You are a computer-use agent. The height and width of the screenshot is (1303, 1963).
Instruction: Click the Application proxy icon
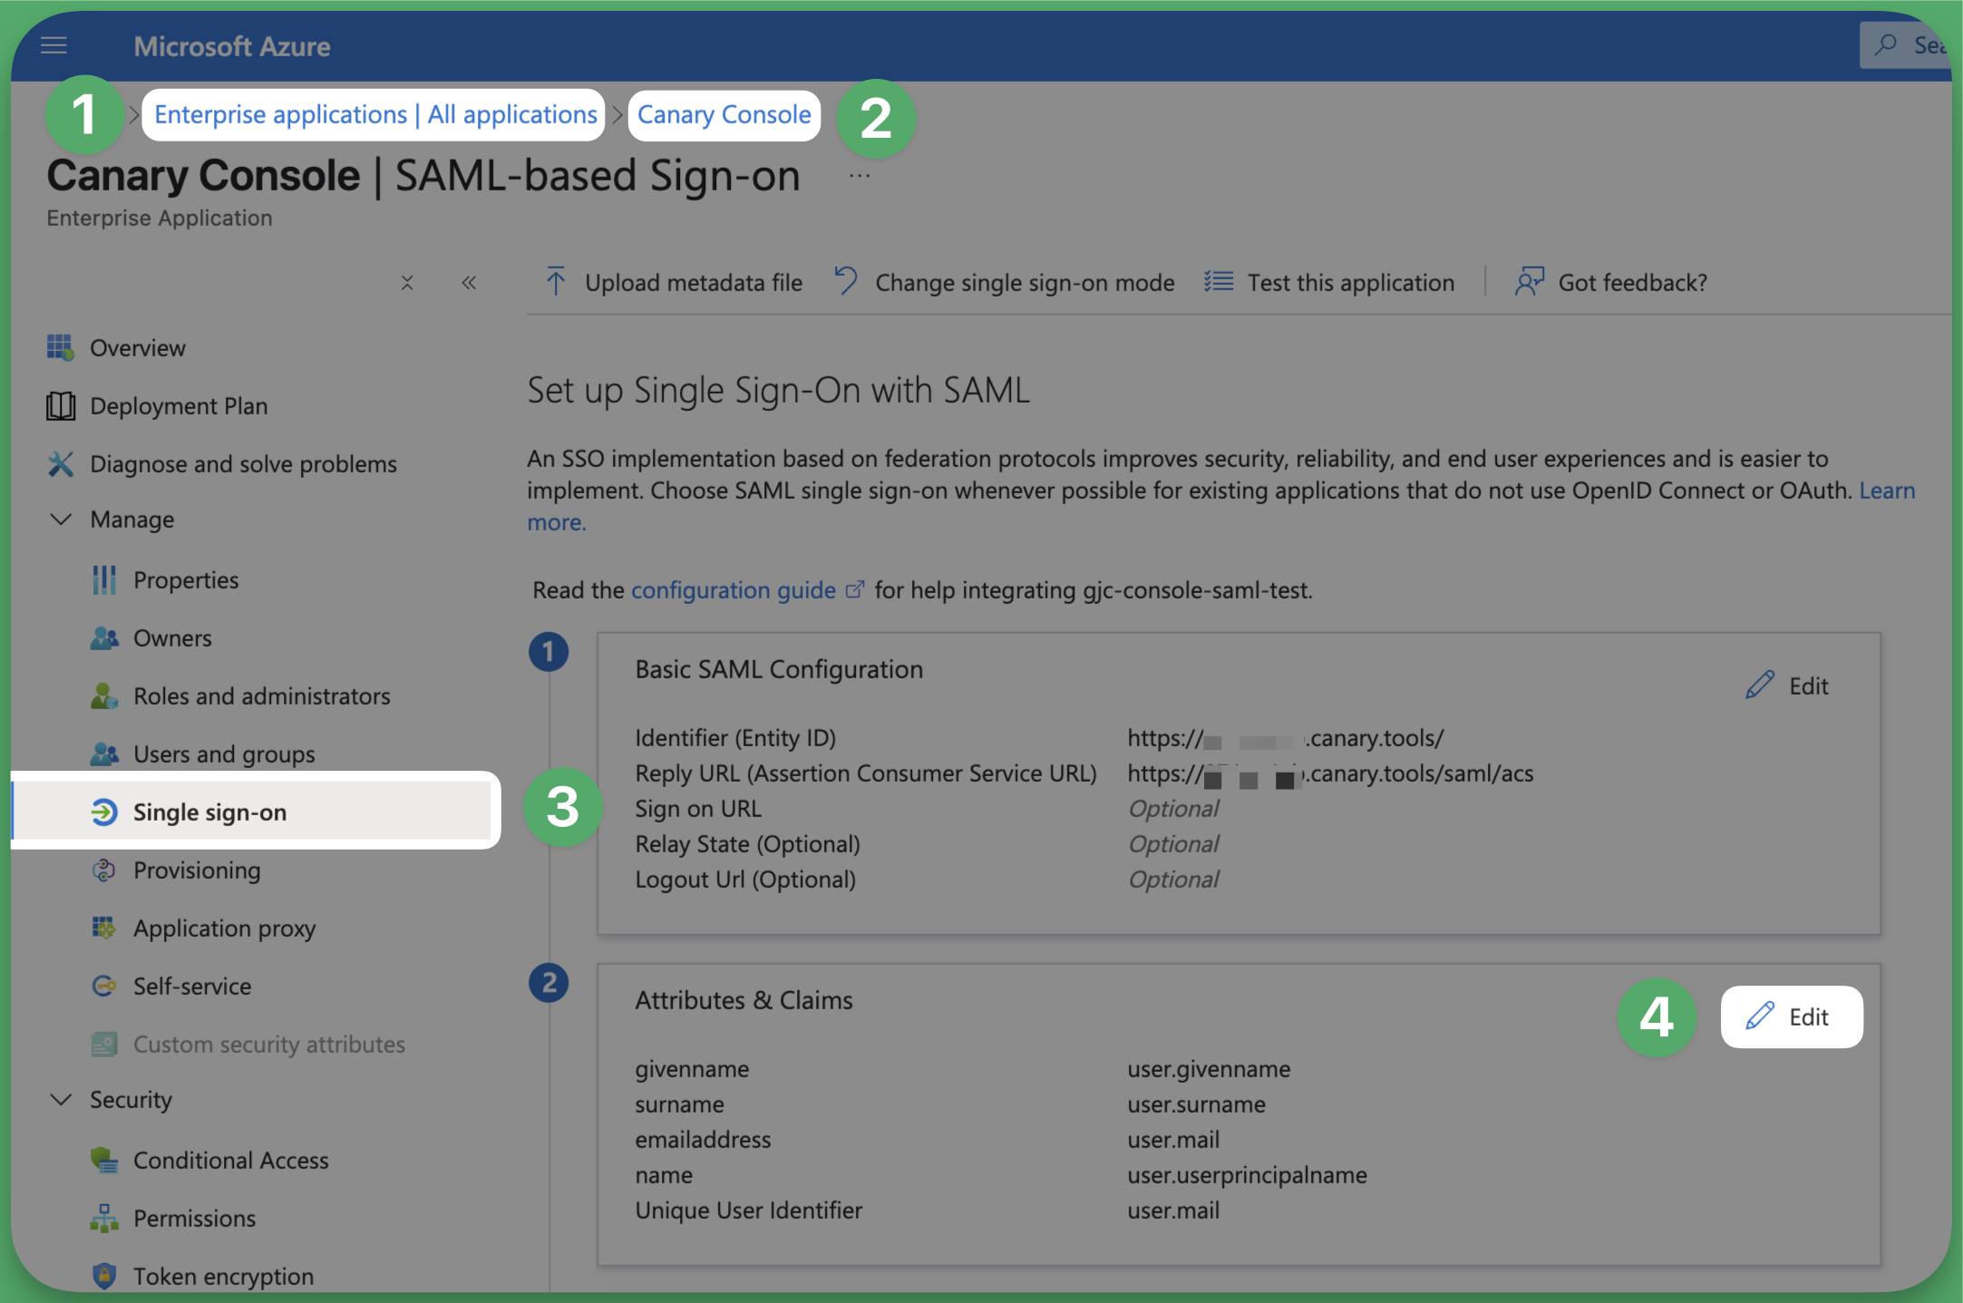[104, 928]
